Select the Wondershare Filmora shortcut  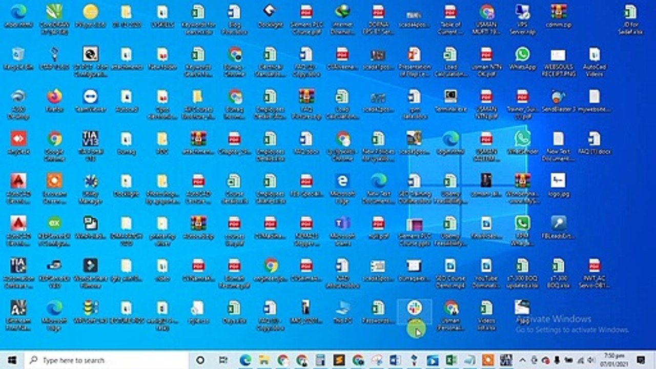[x=91, y=273]
